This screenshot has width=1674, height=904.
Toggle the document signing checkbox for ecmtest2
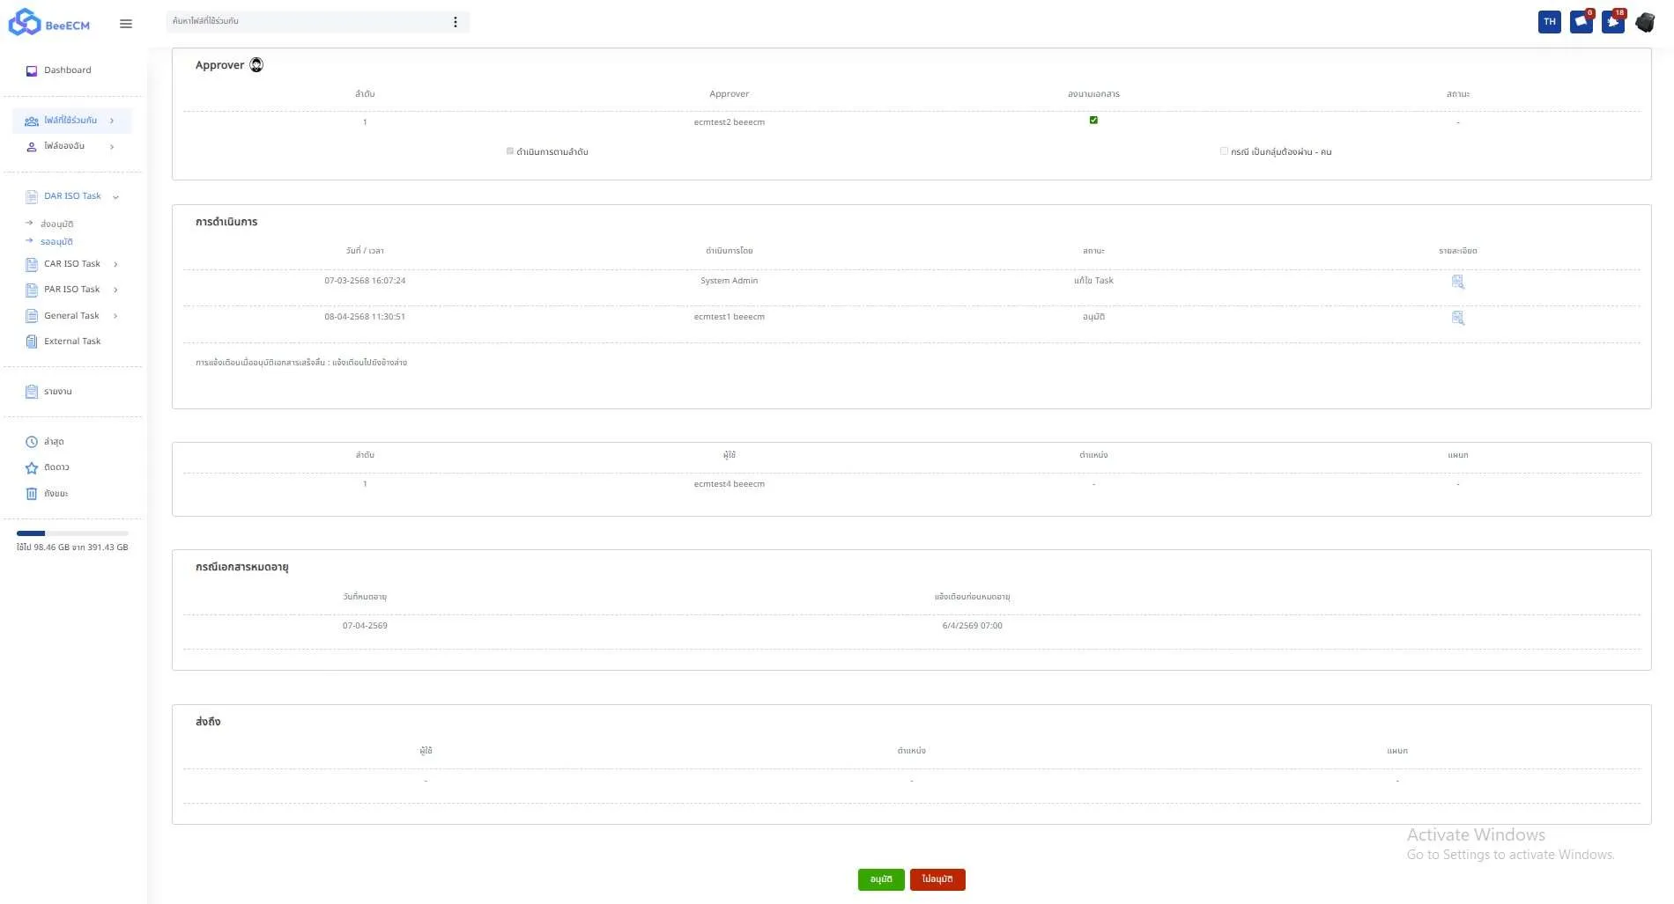click(1093, 121)
